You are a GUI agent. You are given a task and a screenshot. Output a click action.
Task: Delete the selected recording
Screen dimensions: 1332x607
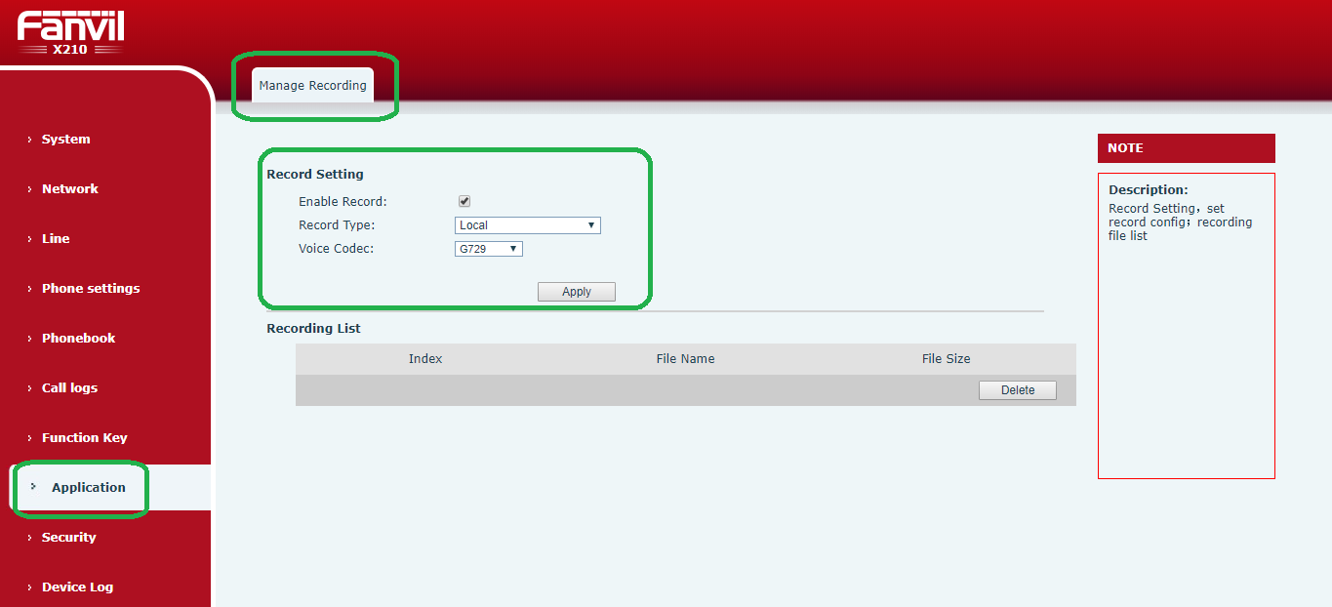1018,390
